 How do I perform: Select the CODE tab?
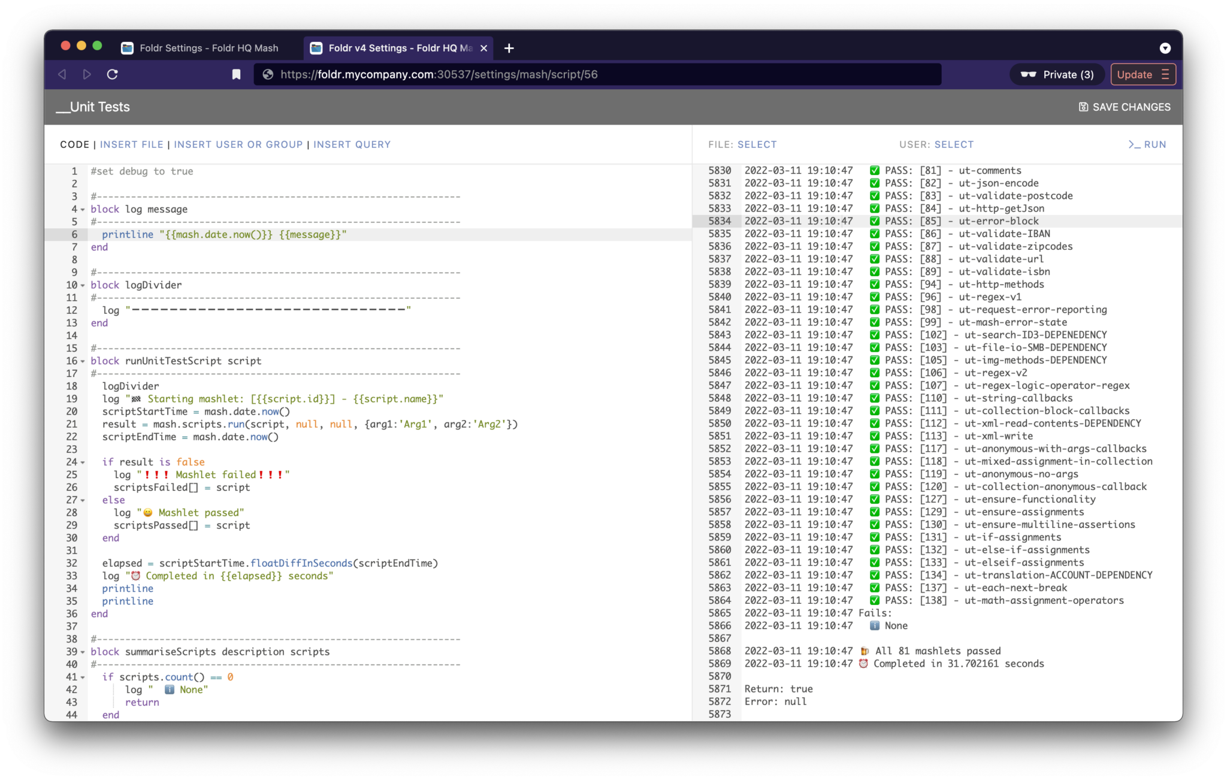point(74,144)
